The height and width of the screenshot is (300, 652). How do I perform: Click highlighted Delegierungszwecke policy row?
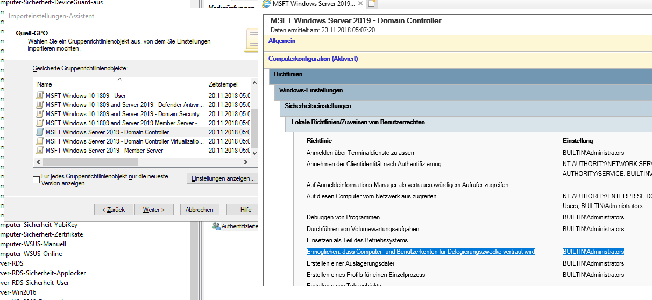pyautogui.click(x=421, y=252)
